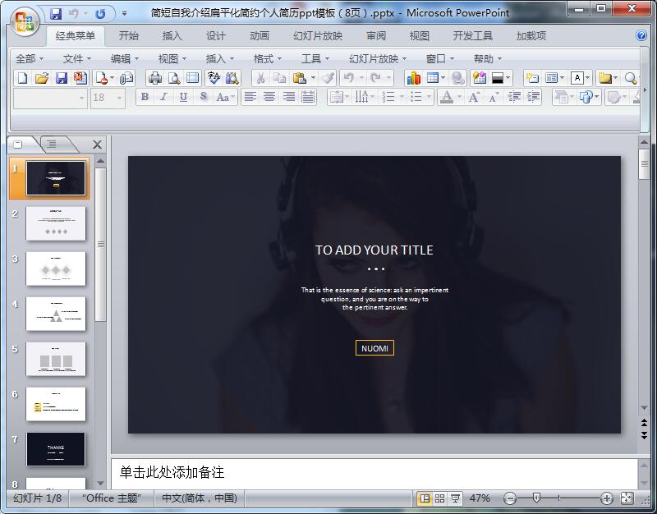Toggle text shadow formatting
Viewport: 657px width, 514px height.
tap(203, 97)
